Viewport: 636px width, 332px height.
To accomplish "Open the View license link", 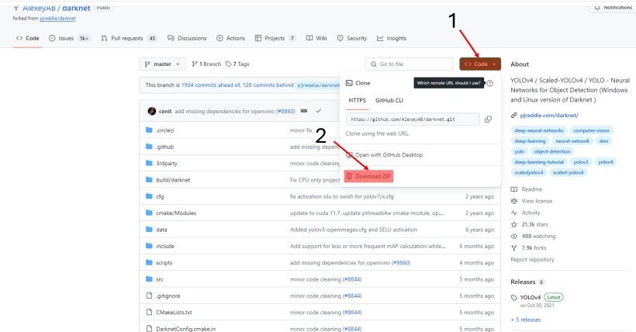I will [x=531, y=202].
